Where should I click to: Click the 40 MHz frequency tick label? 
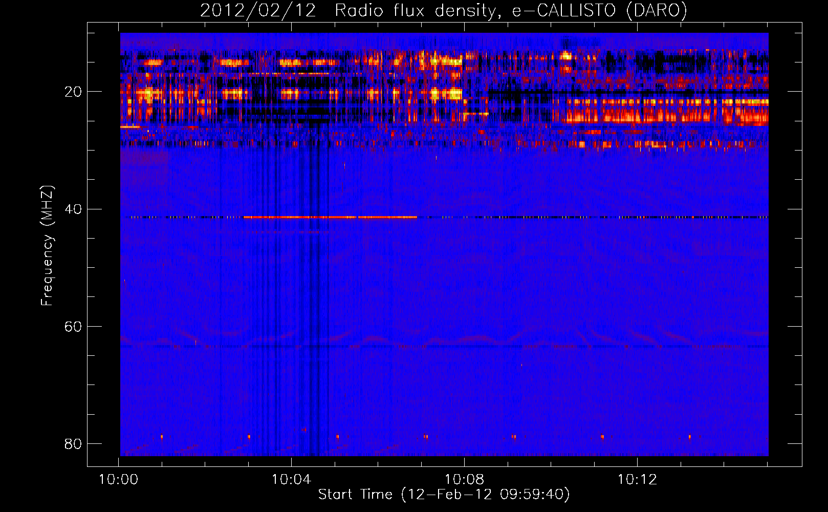pos(73,209)
